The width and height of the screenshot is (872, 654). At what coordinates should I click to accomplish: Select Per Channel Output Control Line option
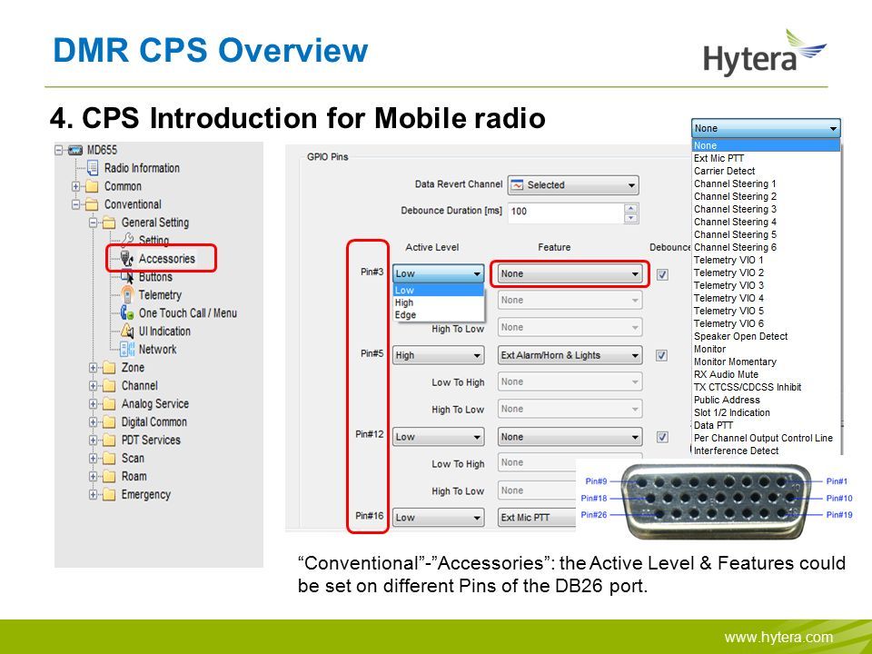(x=766, y=438)
